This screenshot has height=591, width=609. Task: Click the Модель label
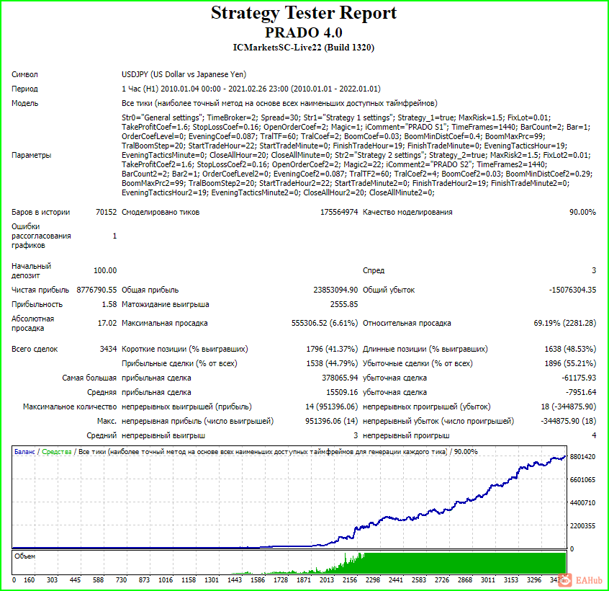25,103
